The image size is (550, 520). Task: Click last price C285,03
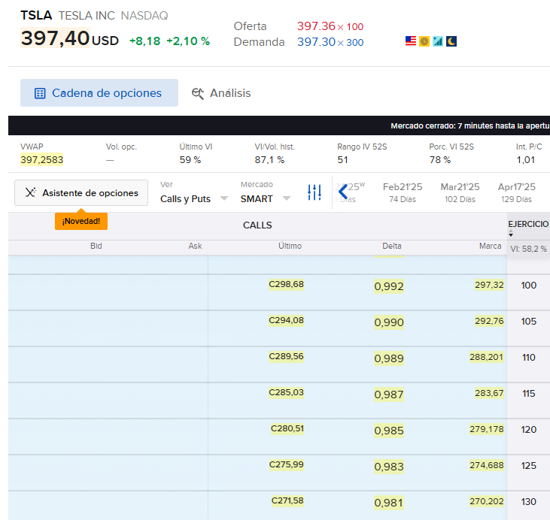tap(286, 392)
